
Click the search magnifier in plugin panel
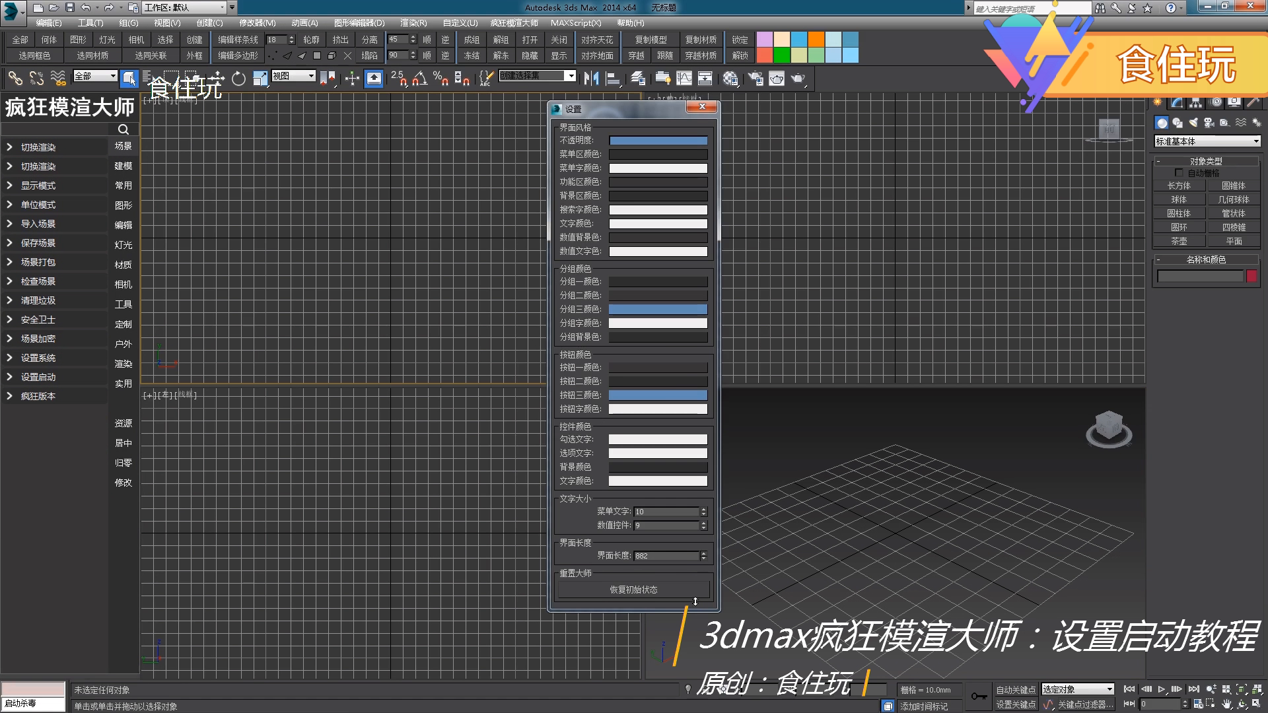pos(123,129)
